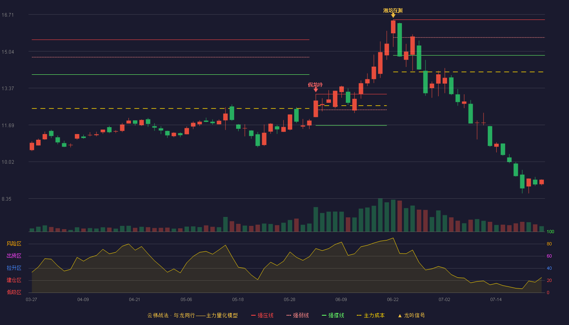The height and width of the screenshot is (325, 569).
Task: Click the 建仓区 zone label
Action: point(14,280)
